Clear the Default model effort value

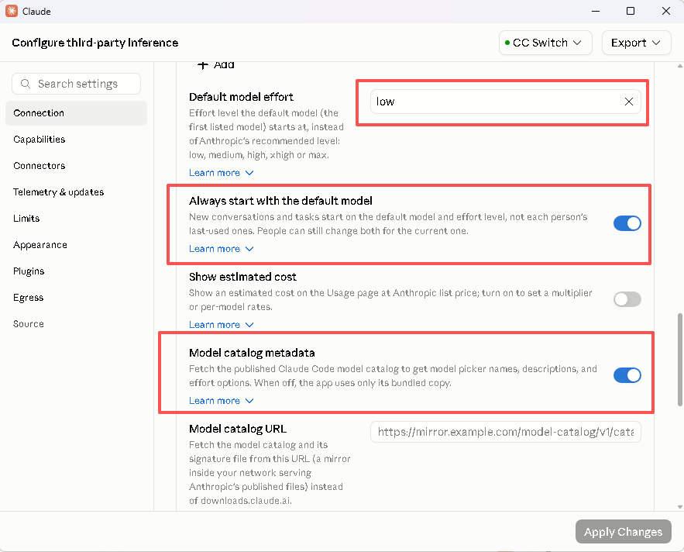[x=628, y=102]
